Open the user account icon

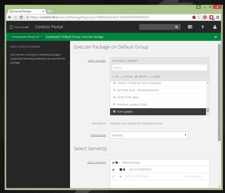(215, 27)
